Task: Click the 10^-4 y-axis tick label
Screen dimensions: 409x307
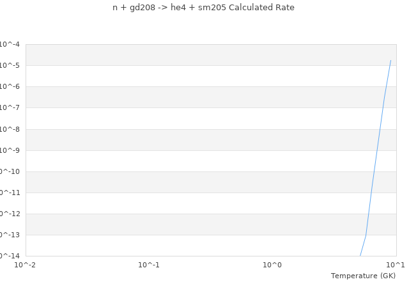Action: tap(9, 44)
